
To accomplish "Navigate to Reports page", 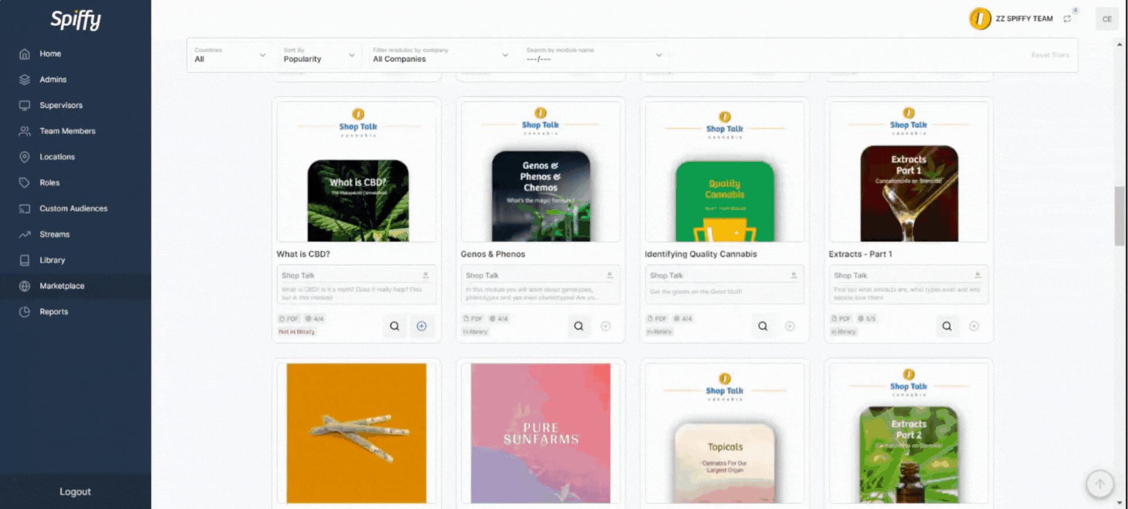I will (x=53, y=312).
